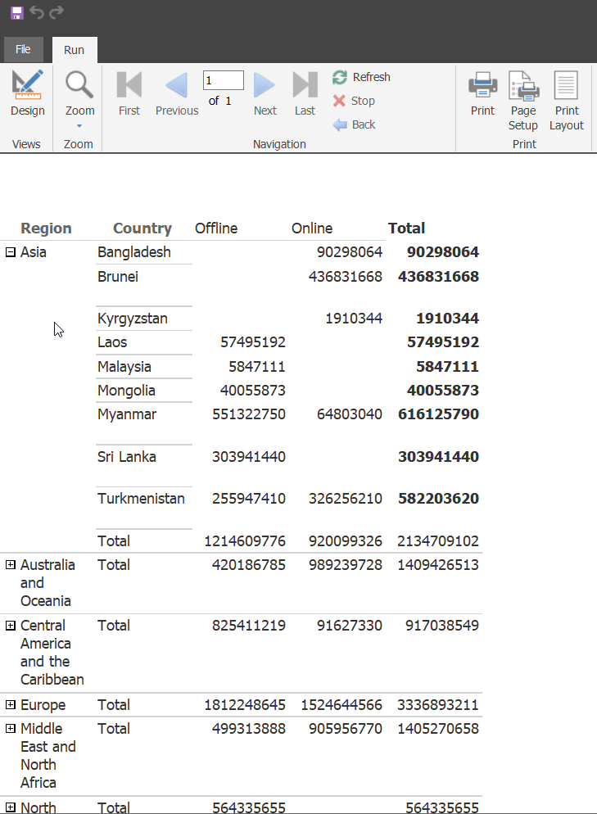Click the bold Total column header
Screen dimensions: 597x814
[x=406, y=228]
